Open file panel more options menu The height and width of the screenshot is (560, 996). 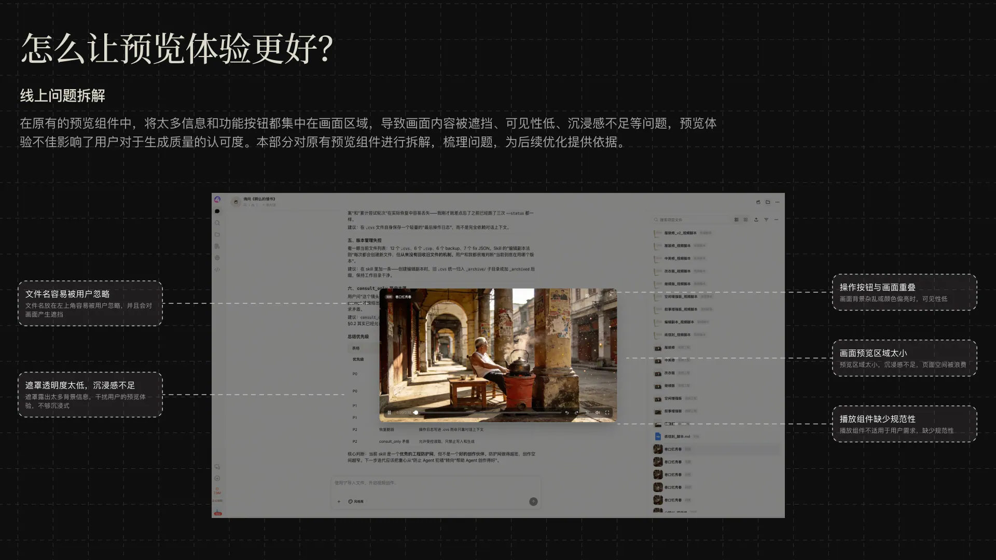coord(776,220)
